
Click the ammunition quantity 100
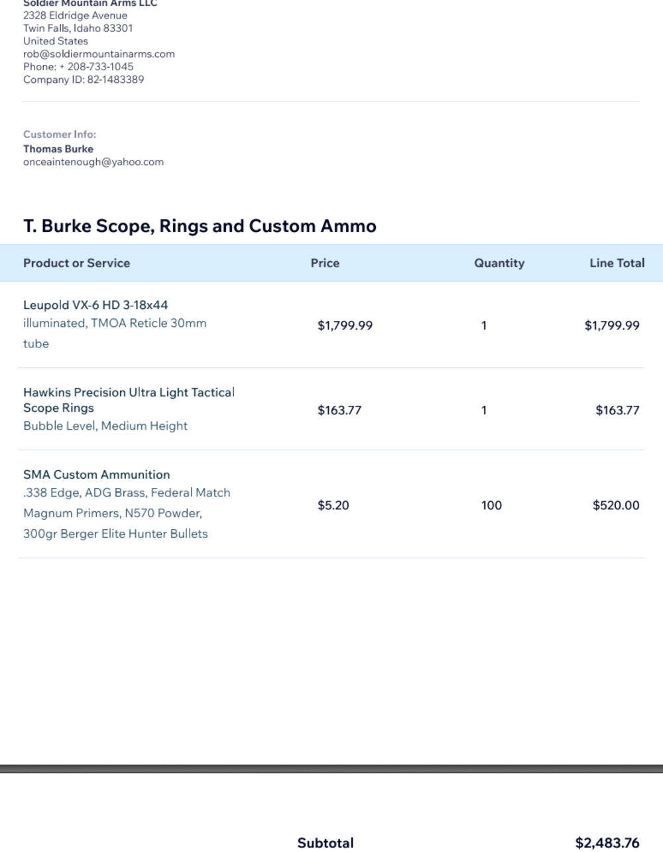pyautogui.click(x=491, y=505)
